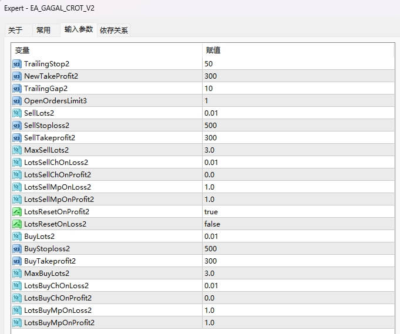This screenshot has width=400, height=334.
Task: Select the NewTakeProfit2 variable name
Action: 51,76
